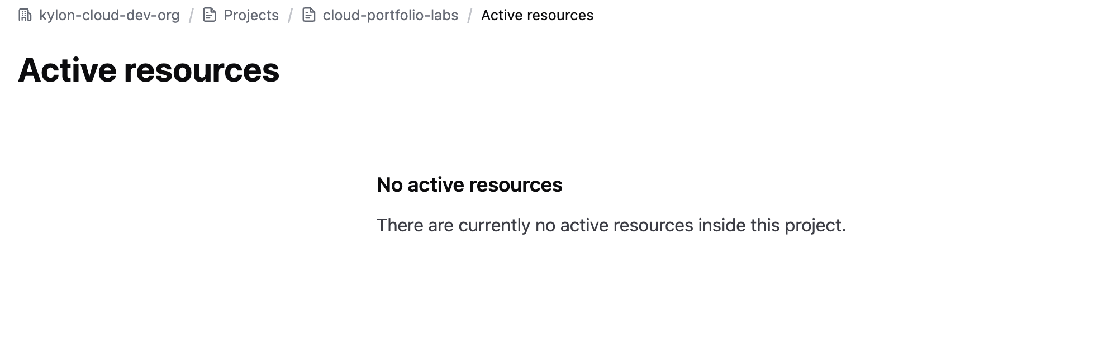Click the document icon beside Projects

210,15
